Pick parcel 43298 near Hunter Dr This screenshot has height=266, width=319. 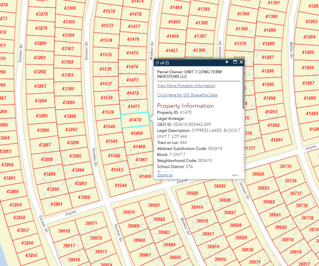coord(70,116)
